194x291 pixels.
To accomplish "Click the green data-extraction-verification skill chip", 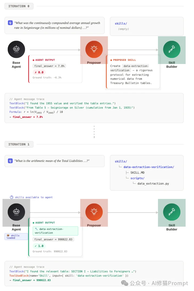I will coord(55,231).
